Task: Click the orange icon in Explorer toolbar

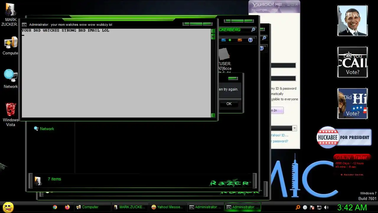Action: [x=239, y=40]
